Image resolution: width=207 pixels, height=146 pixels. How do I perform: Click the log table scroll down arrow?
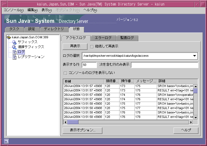pyautogui.click(x=195, y=117)
